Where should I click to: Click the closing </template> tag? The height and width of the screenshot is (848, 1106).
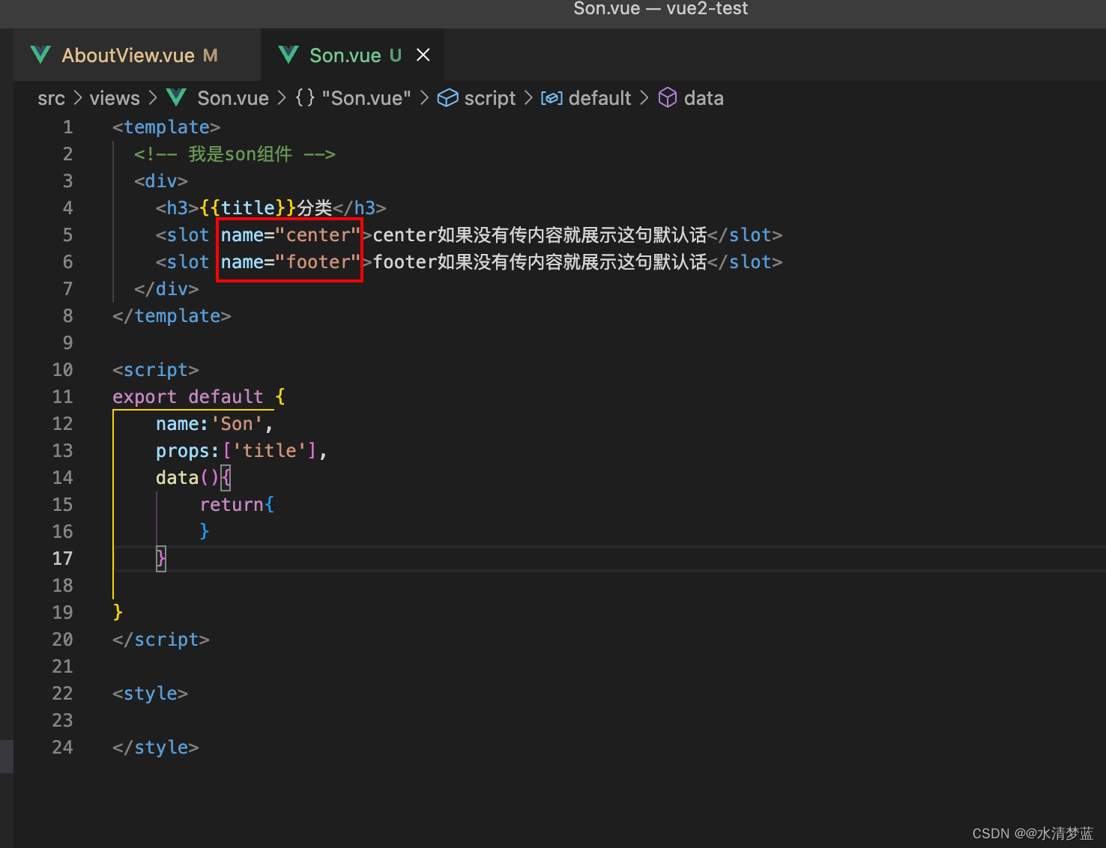pyautogui.click(x=172, y=316)
